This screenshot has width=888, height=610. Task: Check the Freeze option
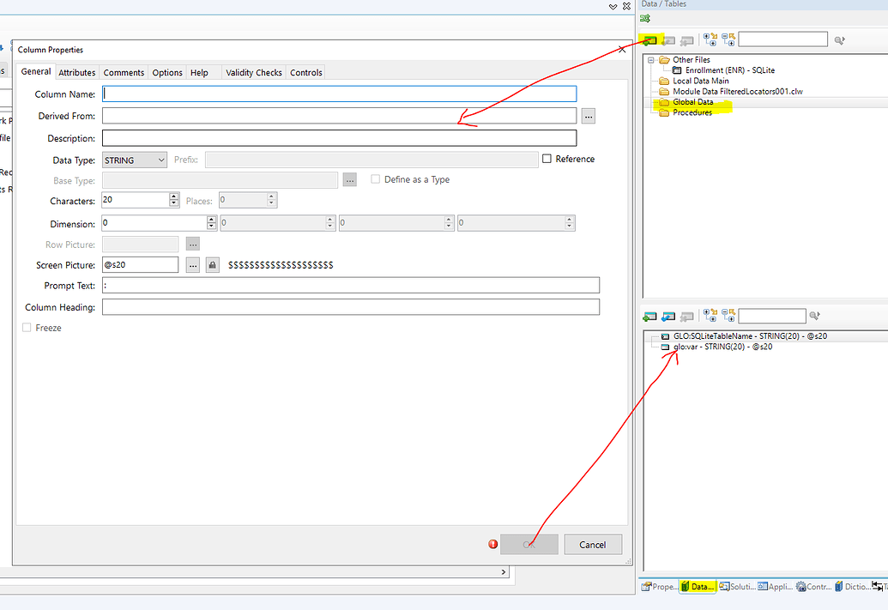[27, 327]
